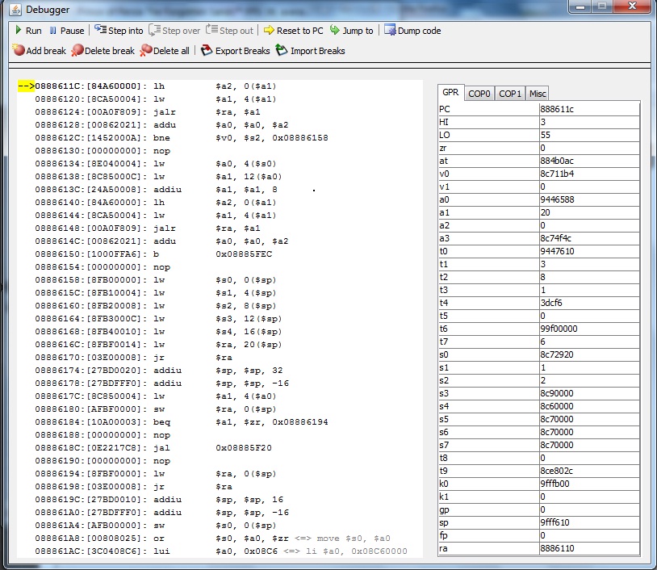
Task: Switch to the COP0 tab
Action: coord(479,94)
